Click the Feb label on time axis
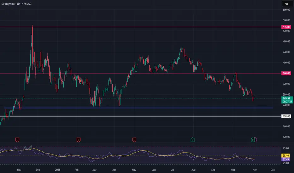 point(77,170)
